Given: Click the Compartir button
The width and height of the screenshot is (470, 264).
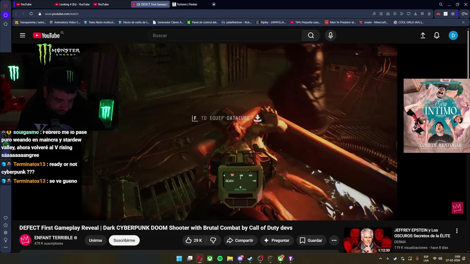Looking at the screenshot, I should [240, 241].
